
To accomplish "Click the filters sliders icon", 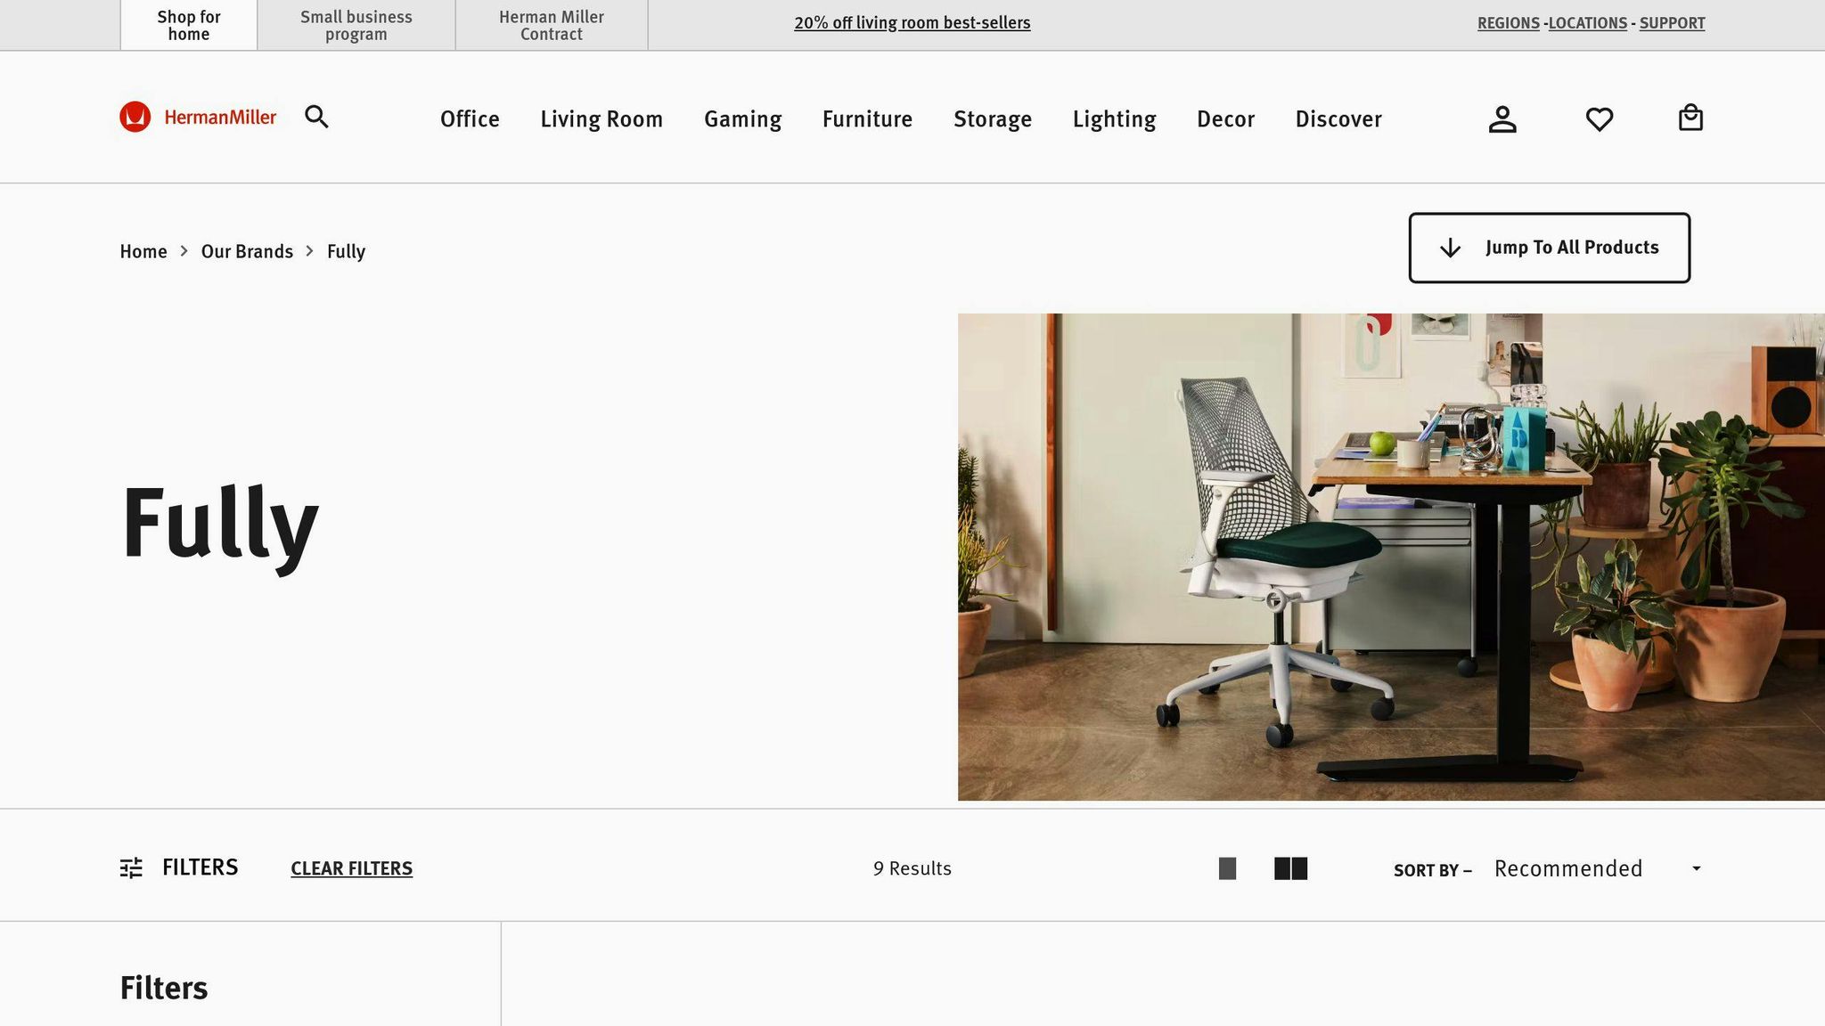I will [x=131, y=868].
